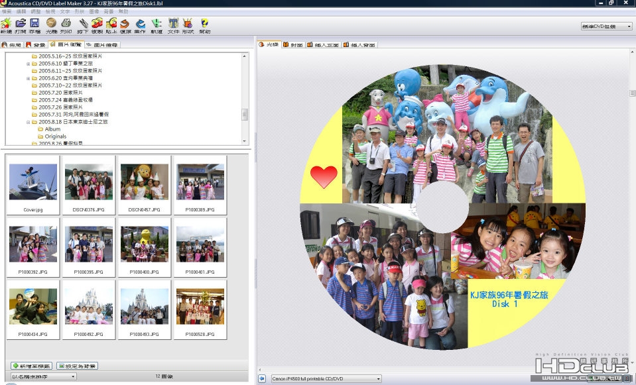Click the 軌道 (Tracks) toolbar icon
This screenshot has width=636, height=385.
[x=157, y=25]
